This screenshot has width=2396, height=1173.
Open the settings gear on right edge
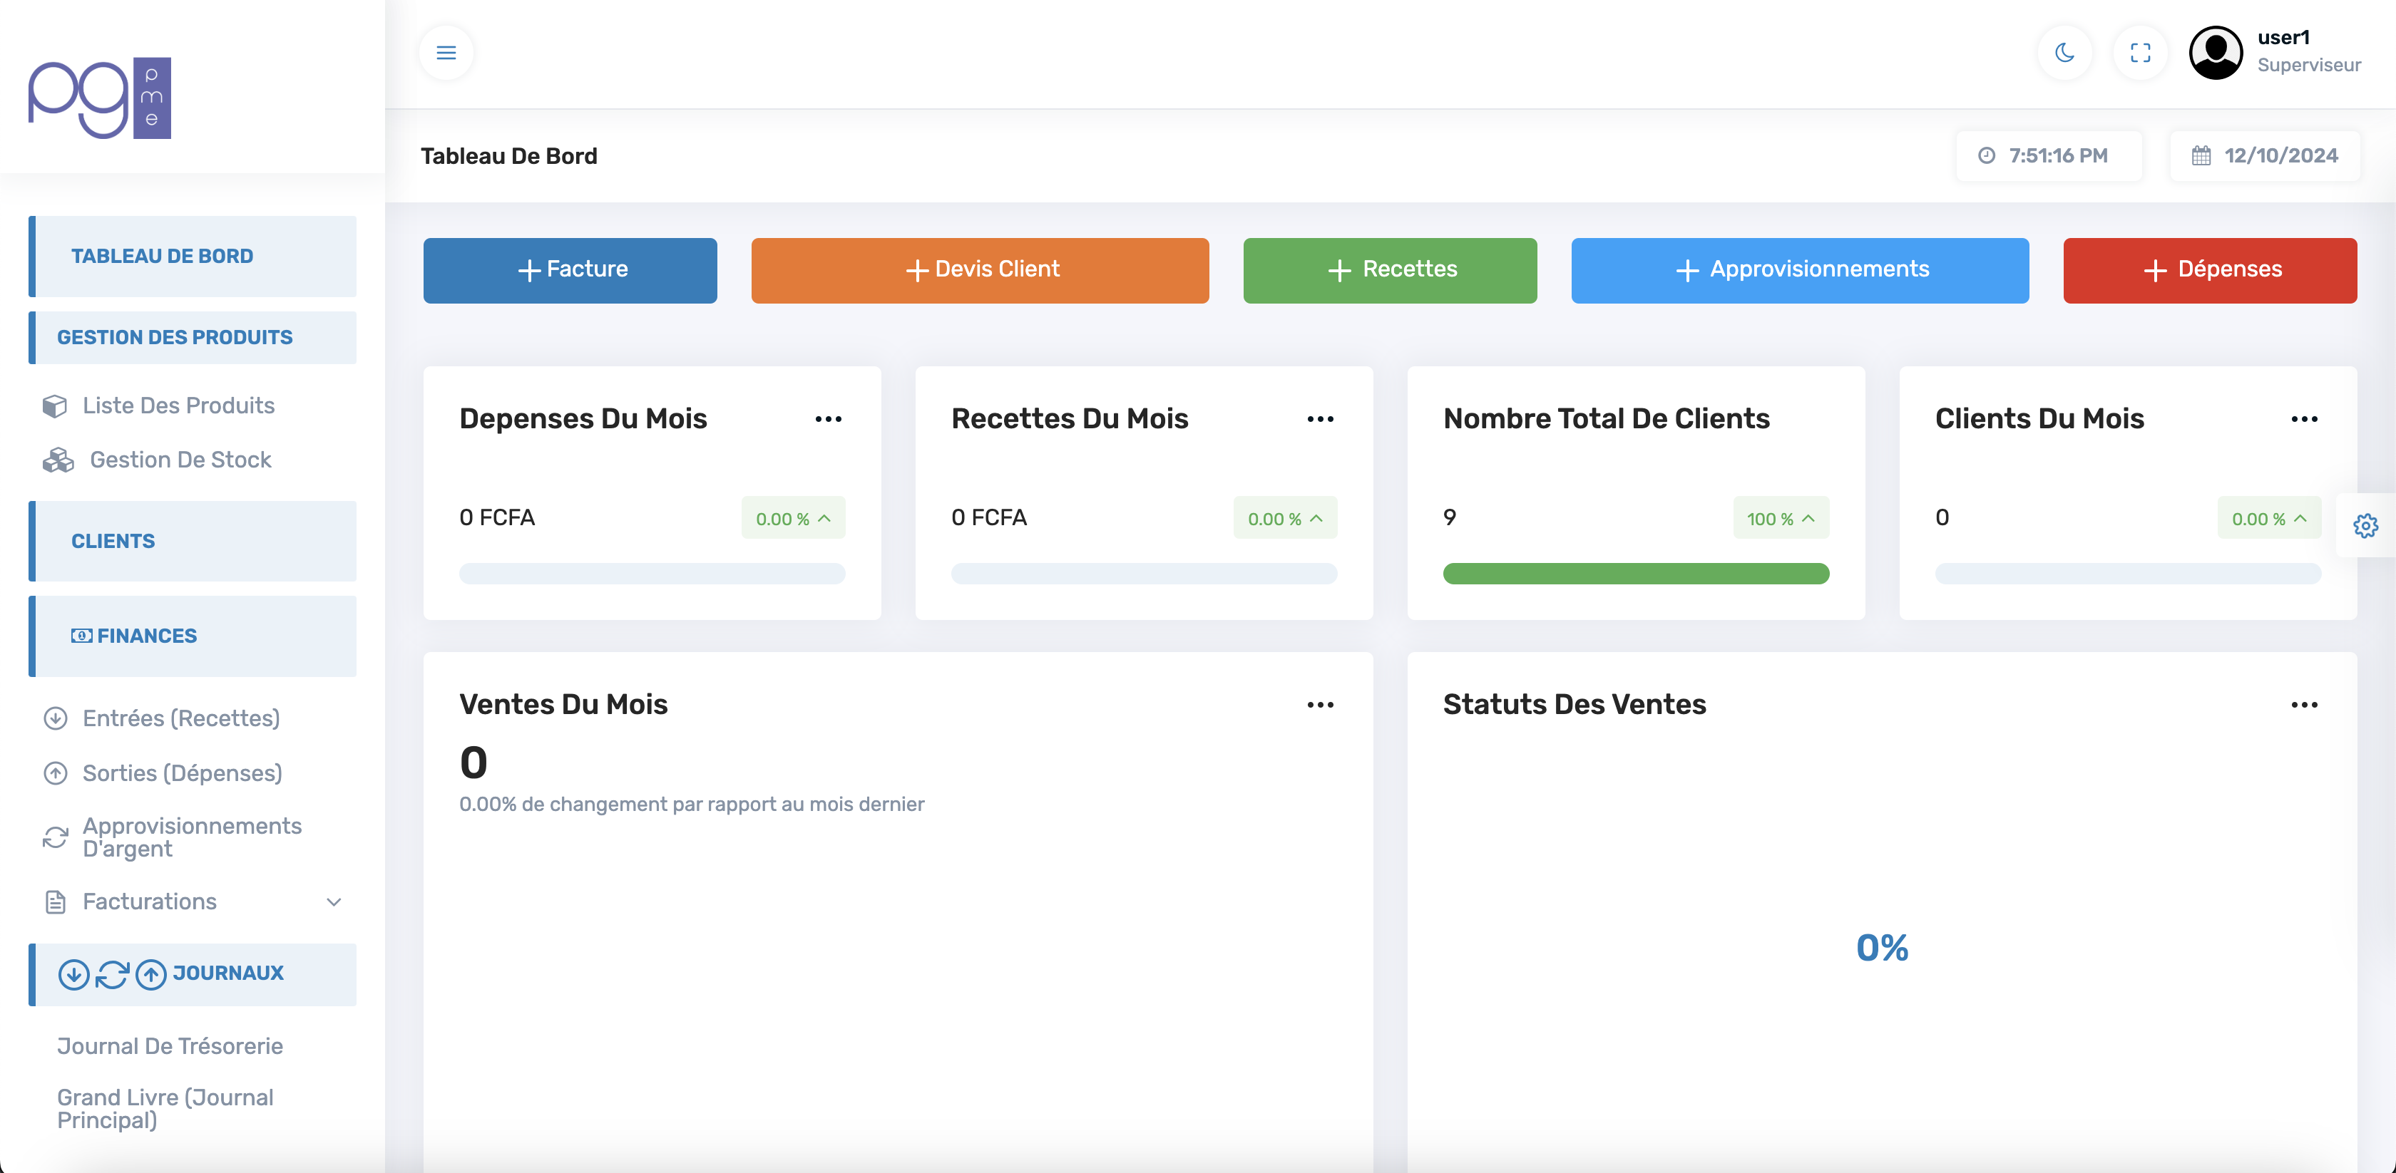pos(2365,526)
